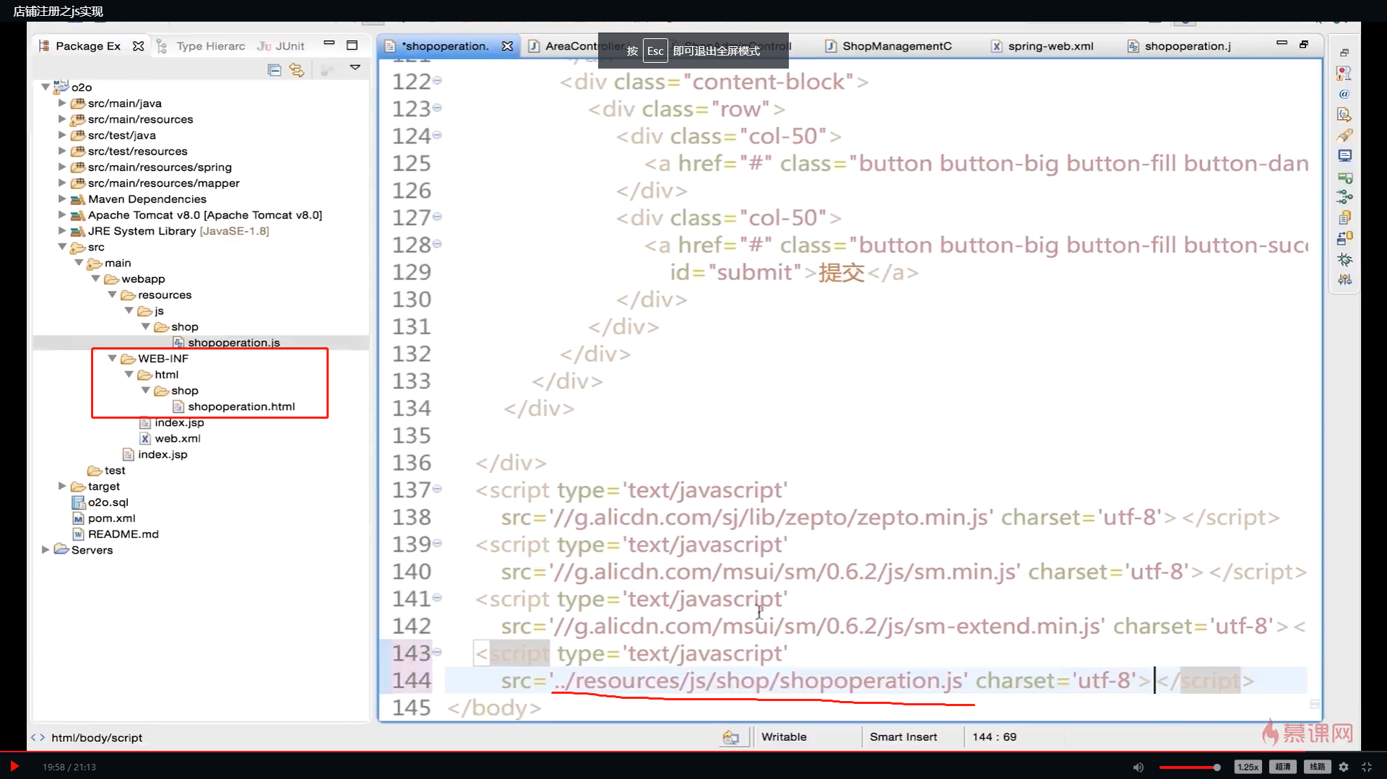This screenshot has height=779, width=1387.
Task: Open the Data Source Explorer icon
Action: pos(1344,238)
